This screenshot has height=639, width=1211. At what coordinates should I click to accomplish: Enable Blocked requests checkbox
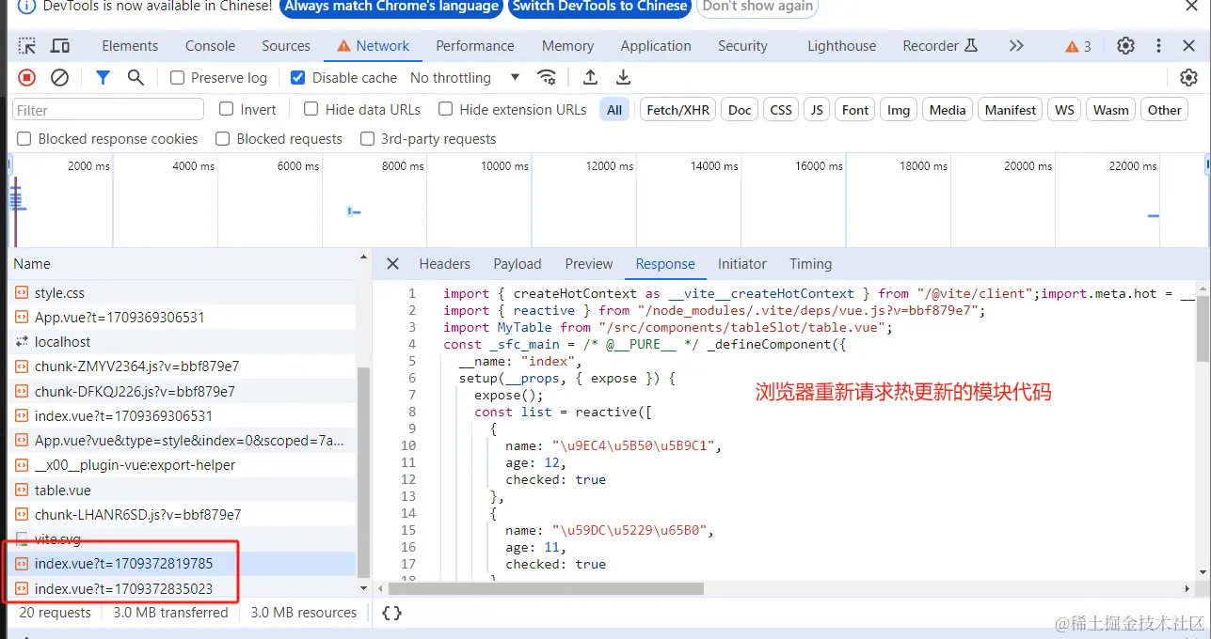[222, 139]
